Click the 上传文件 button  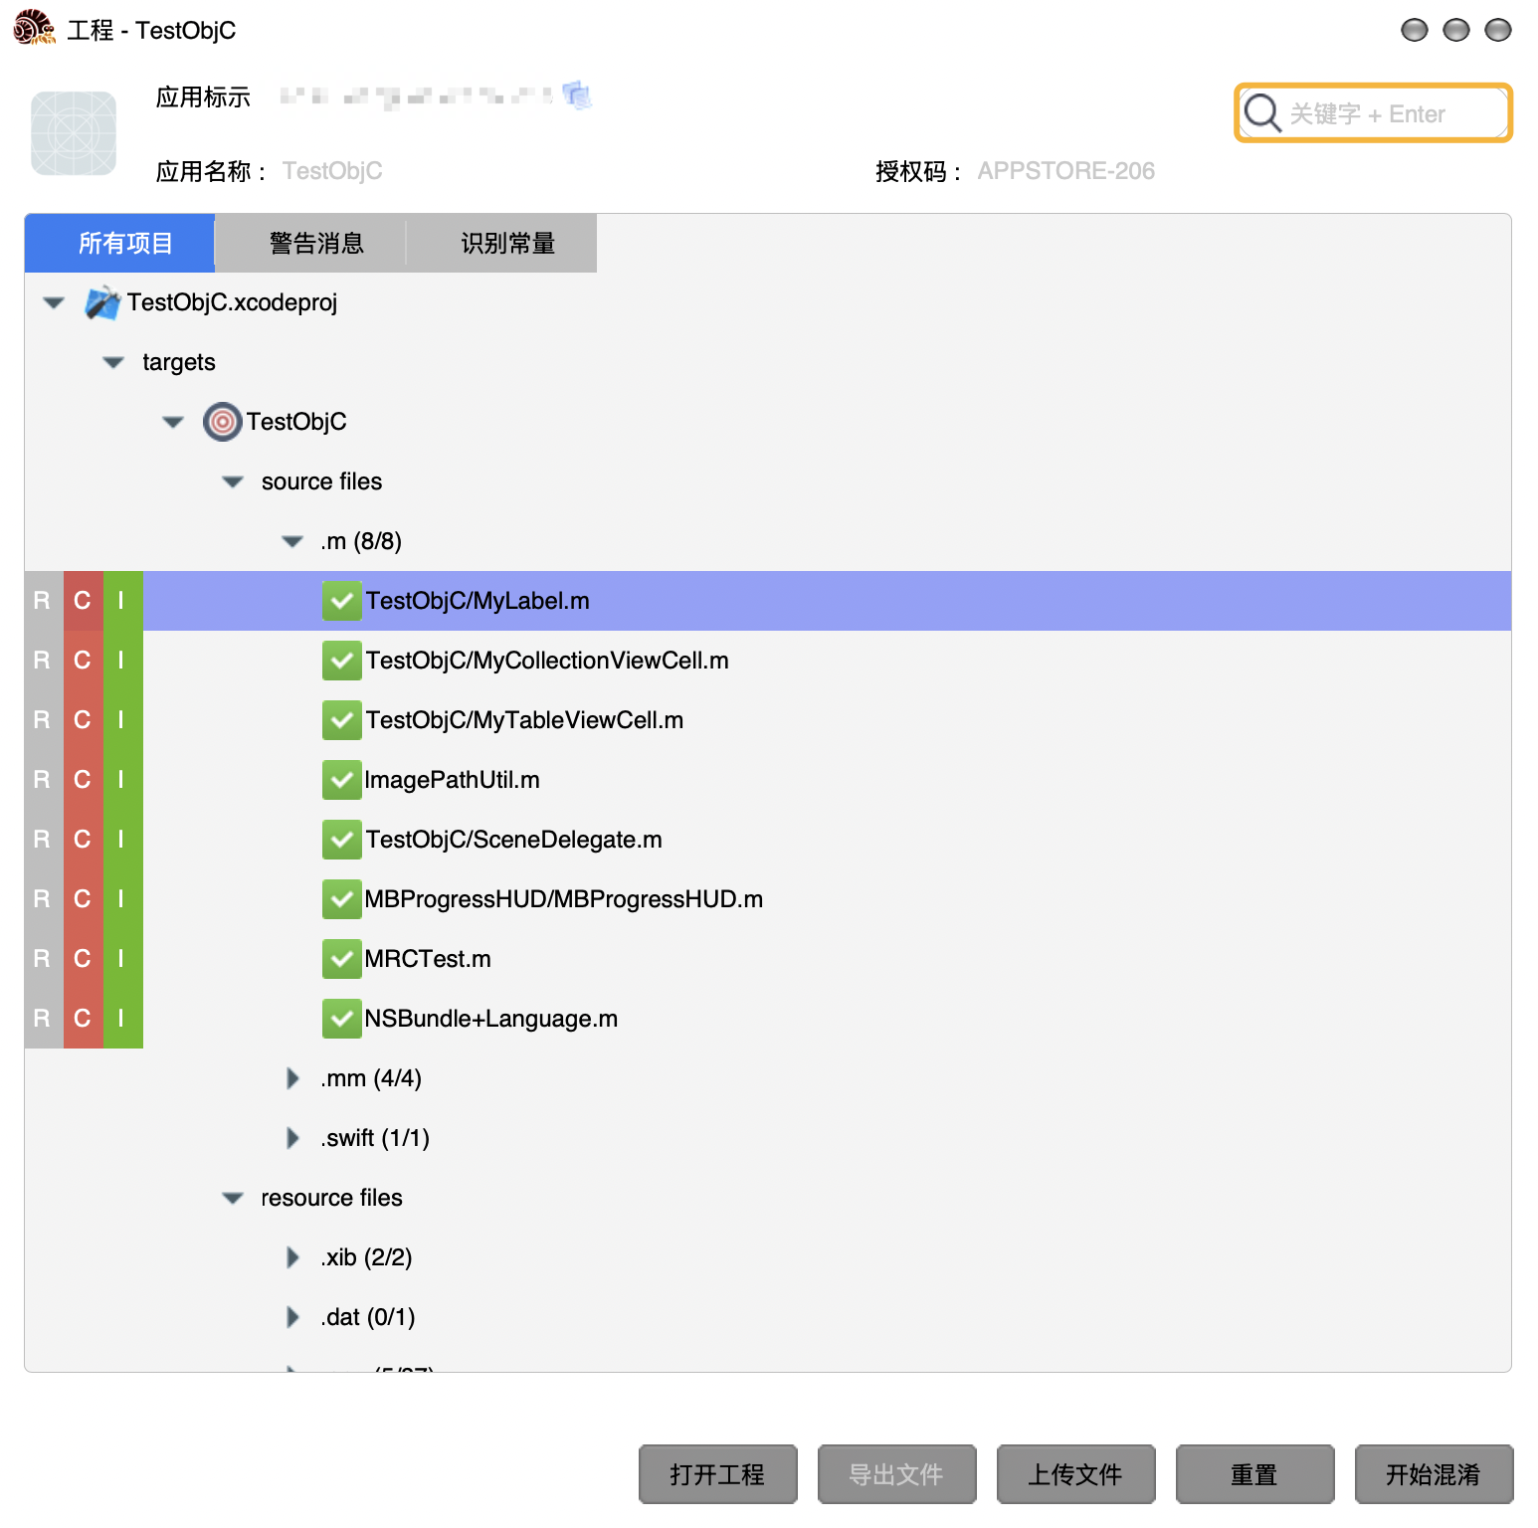(x=1075, y=1474)
